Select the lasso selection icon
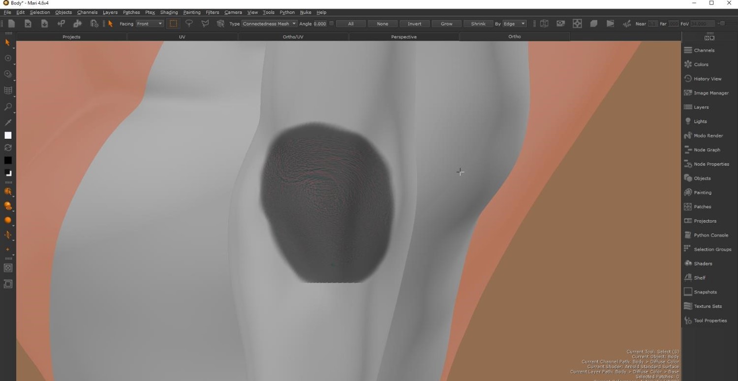The image size is (738, 381). 189,24
